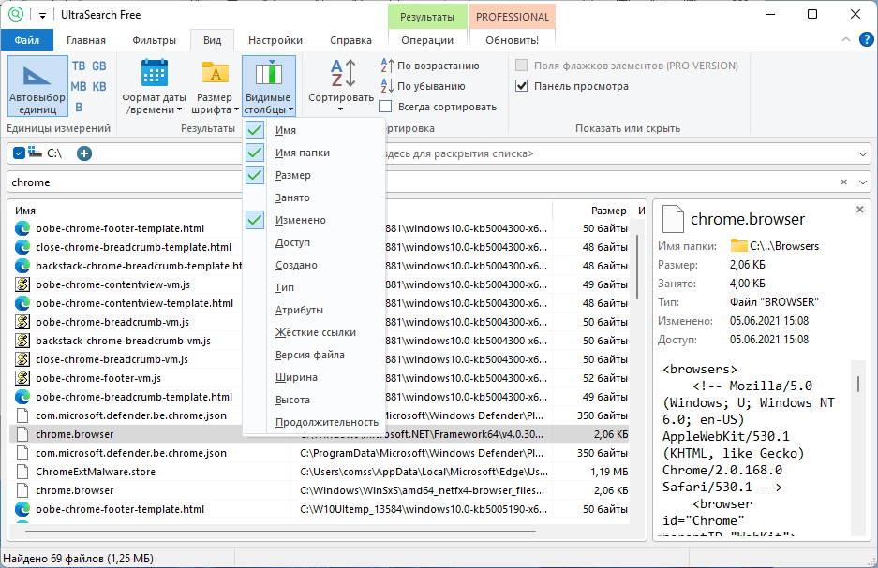Click Edge icon of close-chrome-breadcrumb-template.html

(x=22, y=246)
